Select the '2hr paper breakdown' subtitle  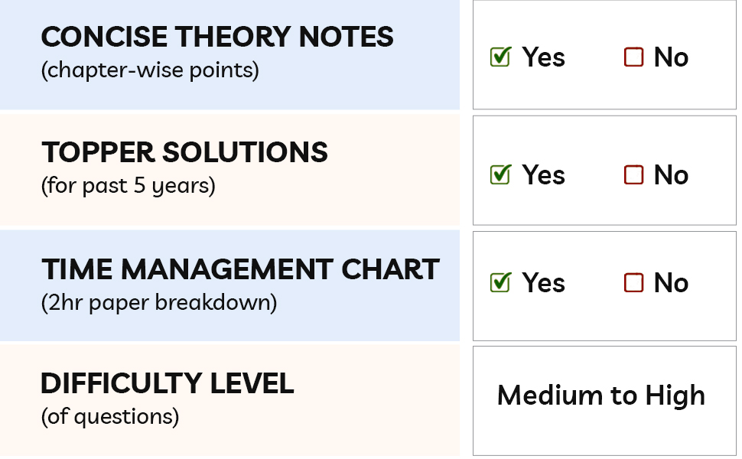[158, 302]
